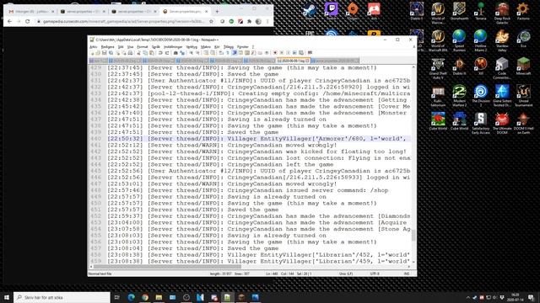The height and width of the screenshot is (303, 540).
Task: Click the Undo arrow in Notepad++ toolbar
Action: 160,53
